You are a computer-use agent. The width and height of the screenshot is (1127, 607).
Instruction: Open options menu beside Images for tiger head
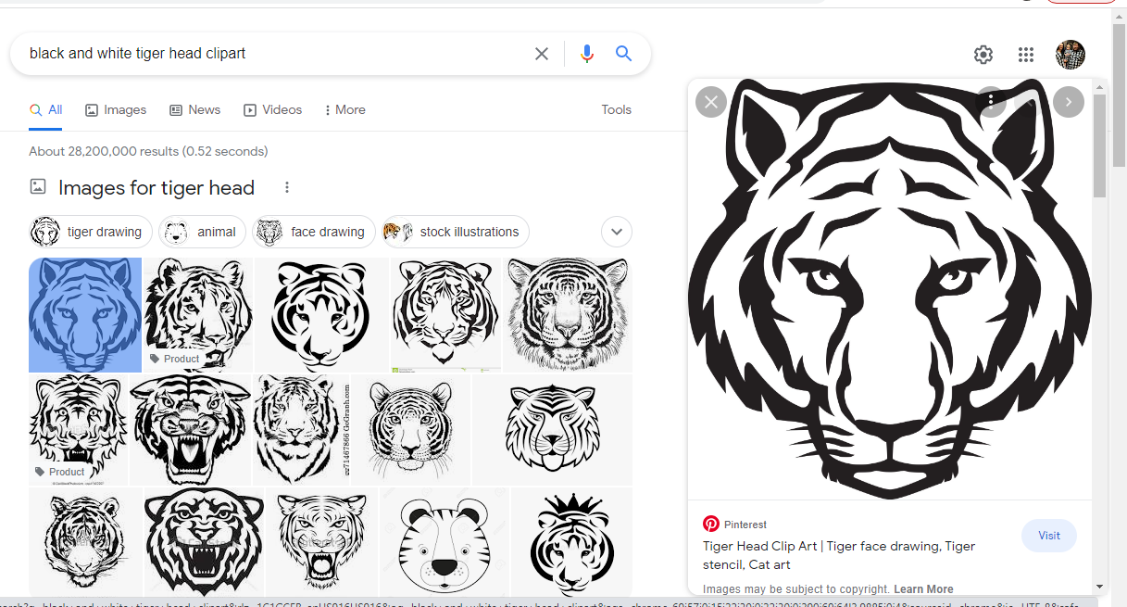(x=287, y=186)
